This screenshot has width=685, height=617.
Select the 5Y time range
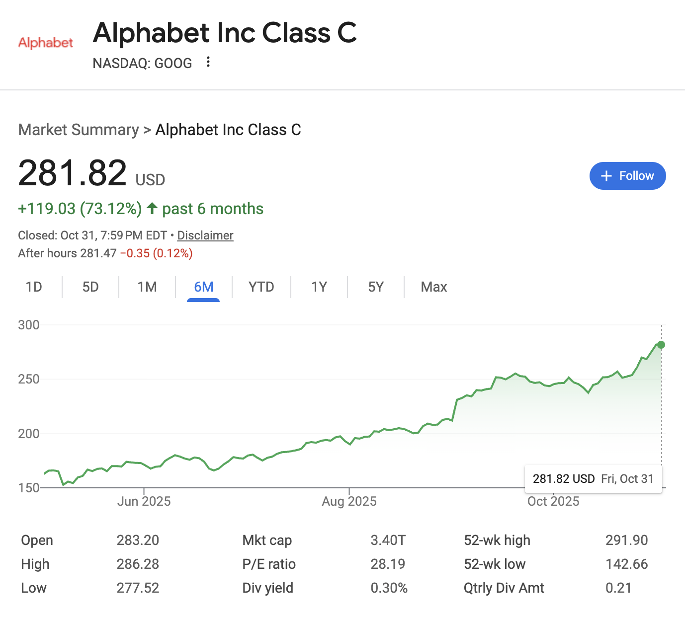pyautogui.click(x=376, y=287)
